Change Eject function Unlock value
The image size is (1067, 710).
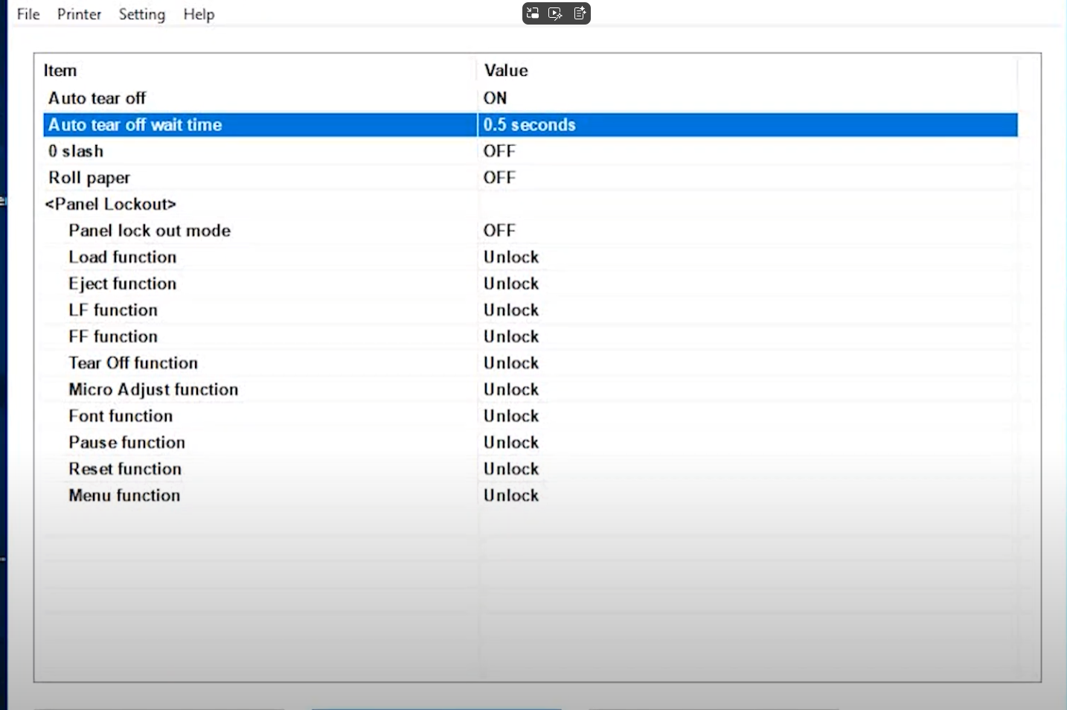(511, 284)
